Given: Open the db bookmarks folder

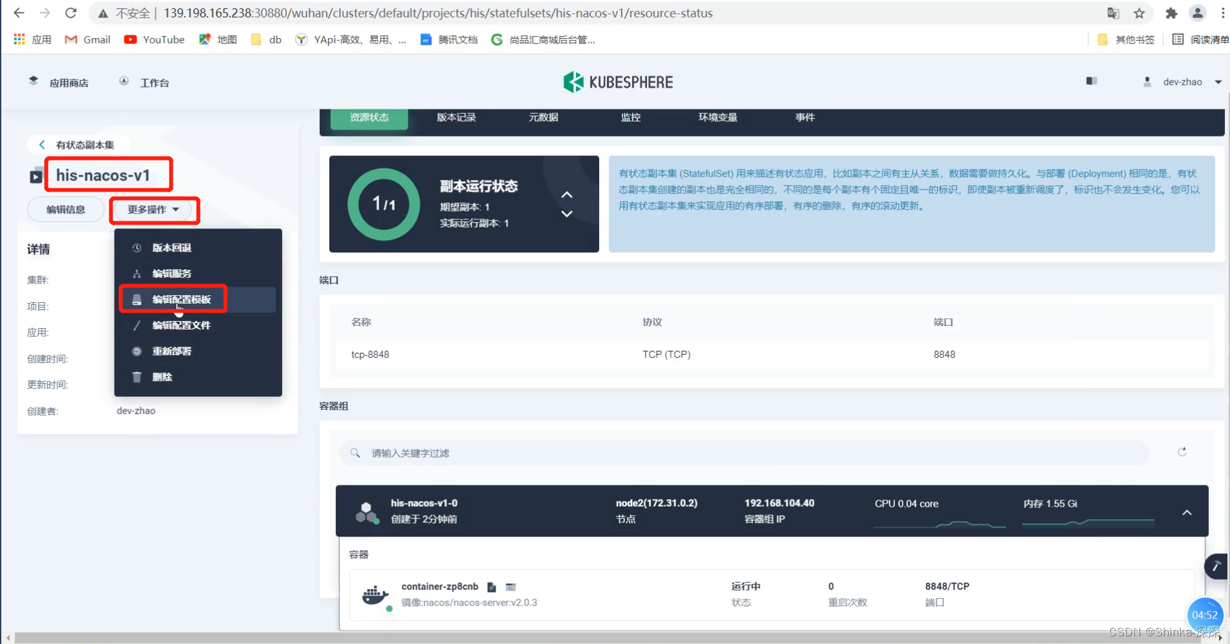Looking at the screenshot, I should (x=266, y=39).
